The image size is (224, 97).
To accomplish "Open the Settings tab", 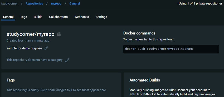I will pyautogui.click(x=101, y=17).
